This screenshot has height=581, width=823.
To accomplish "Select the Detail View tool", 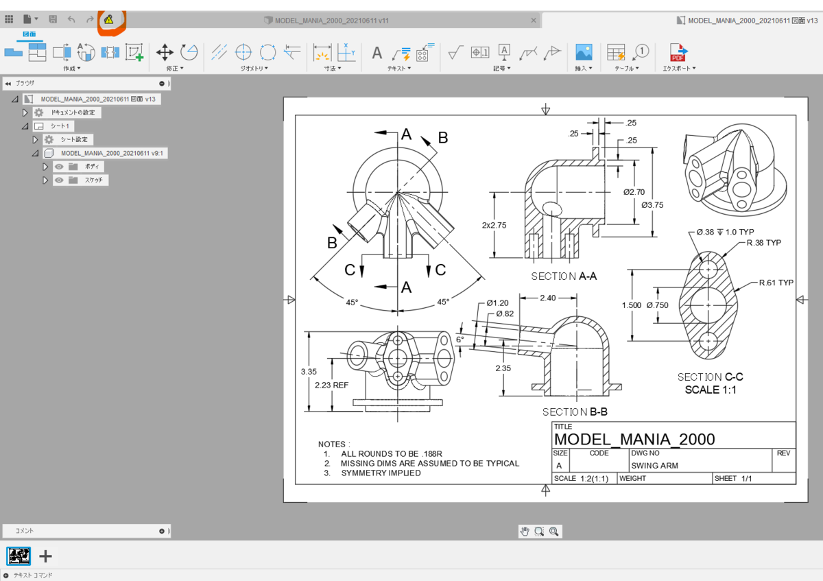I will 86,51.
